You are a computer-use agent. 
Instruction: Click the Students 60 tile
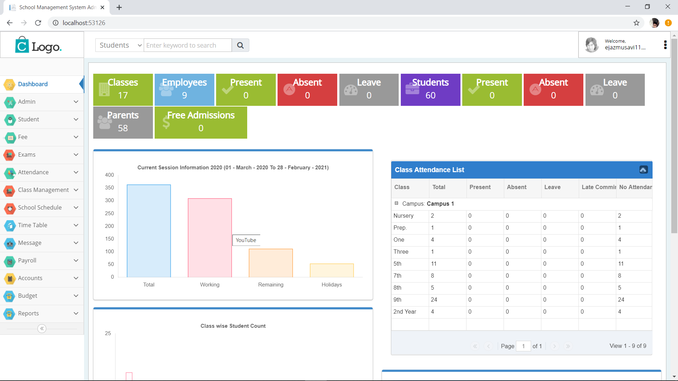pos(430,90)
